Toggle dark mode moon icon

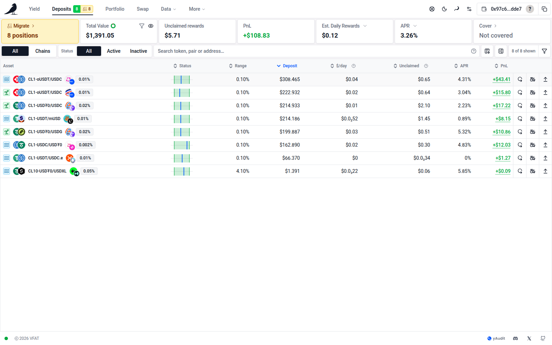pyautogui.click(x=444, y=9)
